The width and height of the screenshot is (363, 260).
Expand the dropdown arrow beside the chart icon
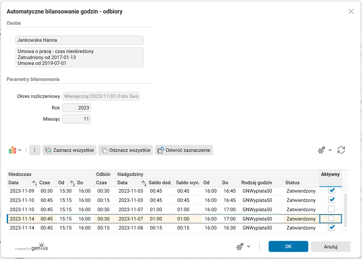[x=20, y=150]
